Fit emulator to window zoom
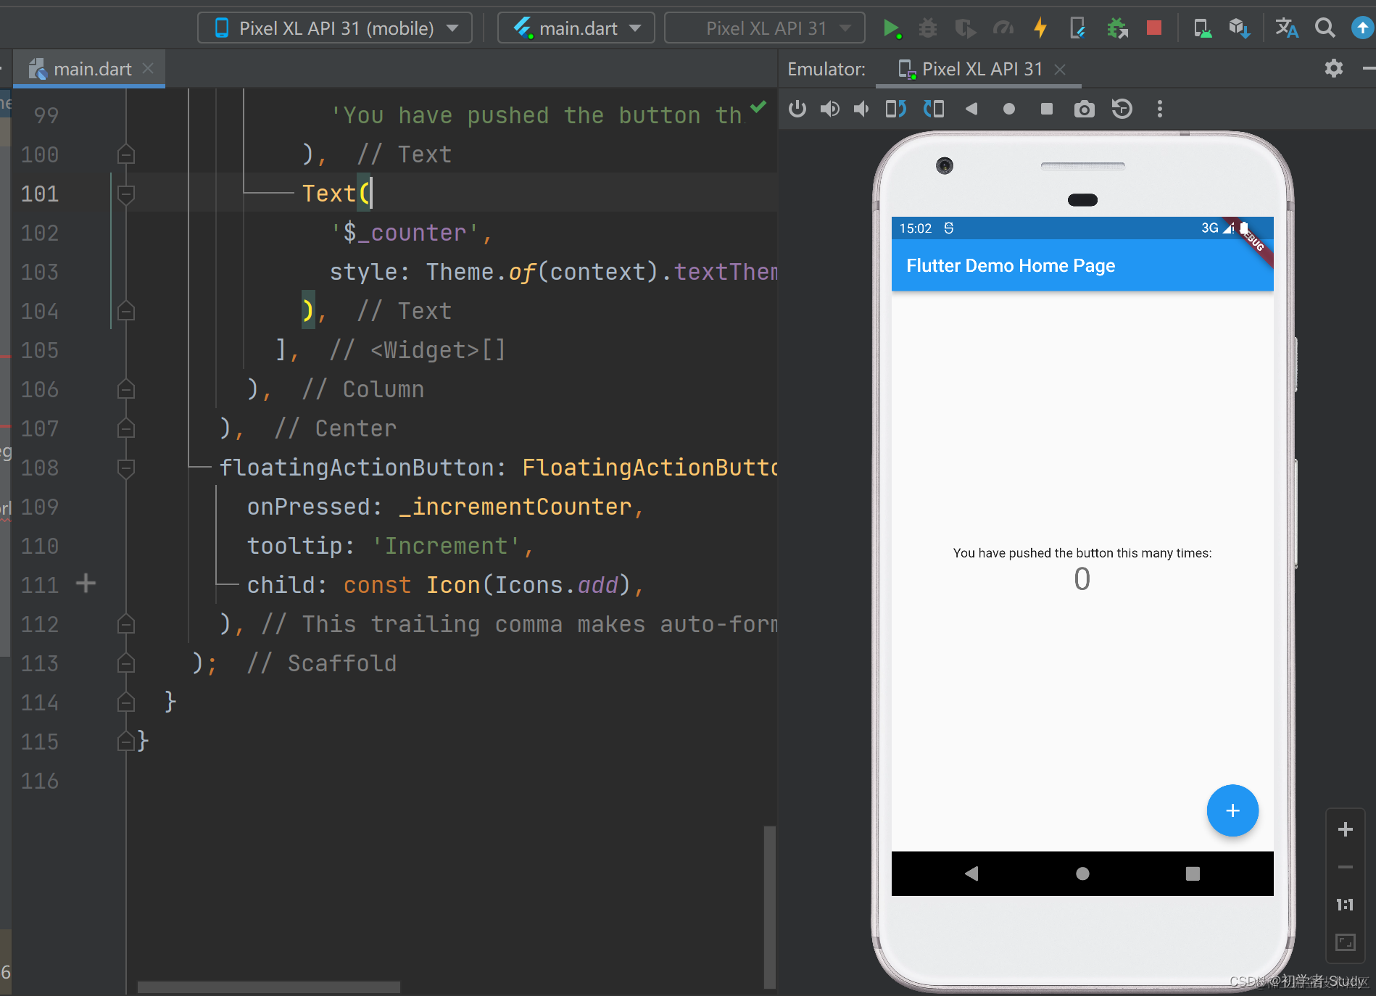This screenshot has width=1376, height=996. (x=1346, y=942)
